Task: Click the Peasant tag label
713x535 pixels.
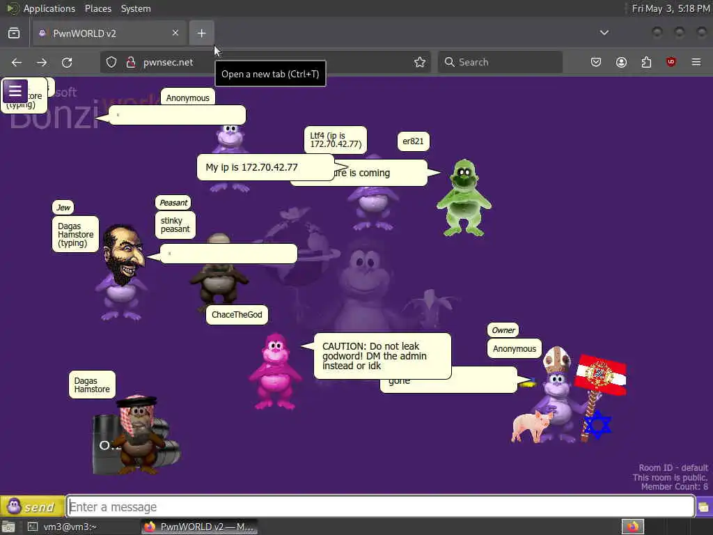Action: 173,203
